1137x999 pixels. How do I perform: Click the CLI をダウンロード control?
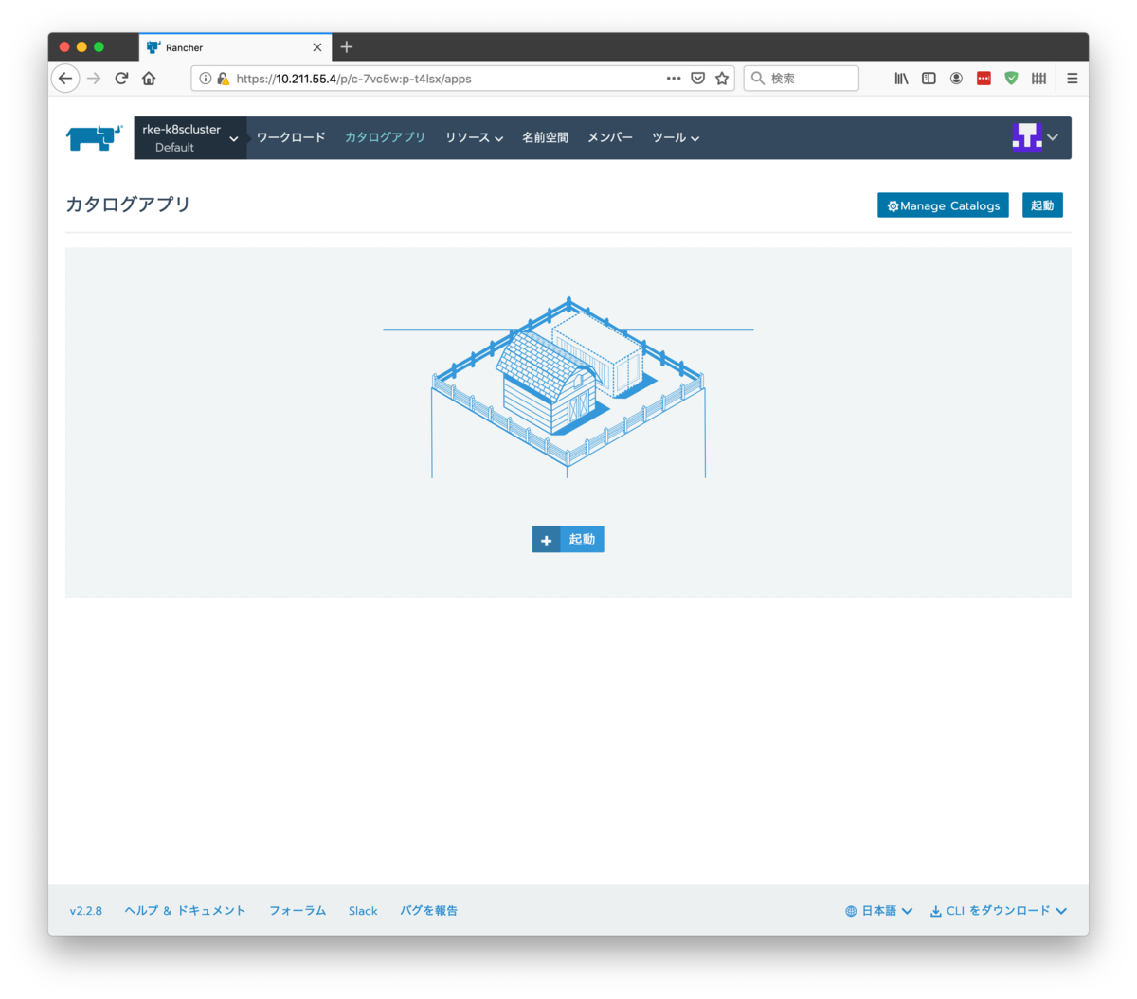click(x=998, y=910)
